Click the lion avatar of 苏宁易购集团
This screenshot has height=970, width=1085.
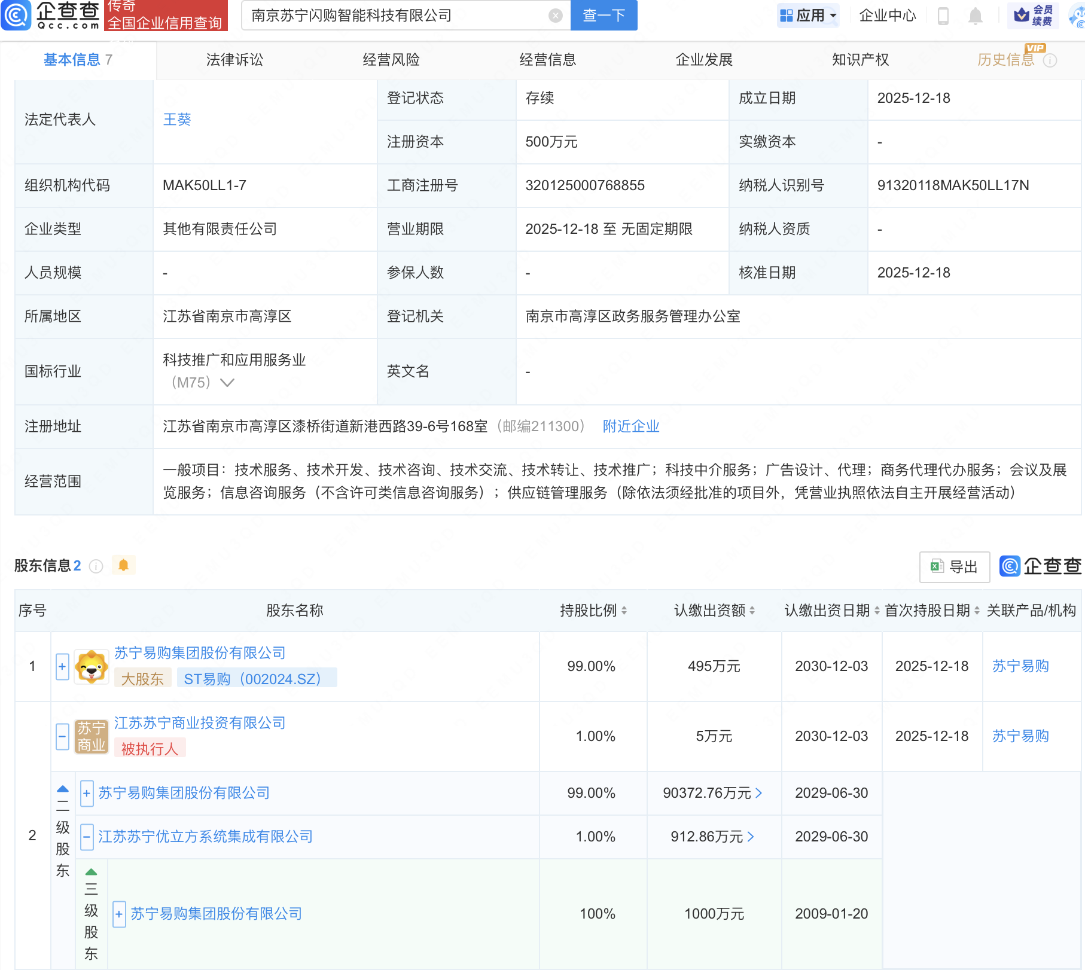pyautogui.click(x=91, y=667)
